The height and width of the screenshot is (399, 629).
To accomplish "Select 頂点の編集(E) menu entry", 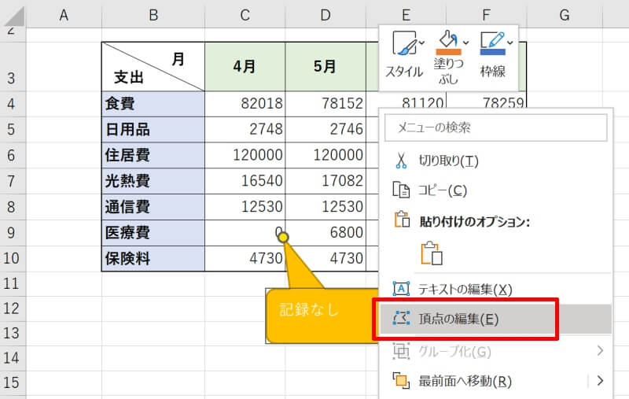I will (x=496, y=319).
